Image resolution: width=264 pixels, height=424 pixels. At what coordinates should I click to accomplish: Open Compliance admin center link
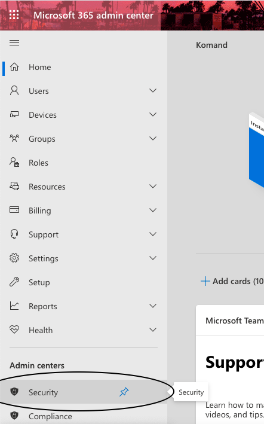pyautogui.click(x=84, y=416)
